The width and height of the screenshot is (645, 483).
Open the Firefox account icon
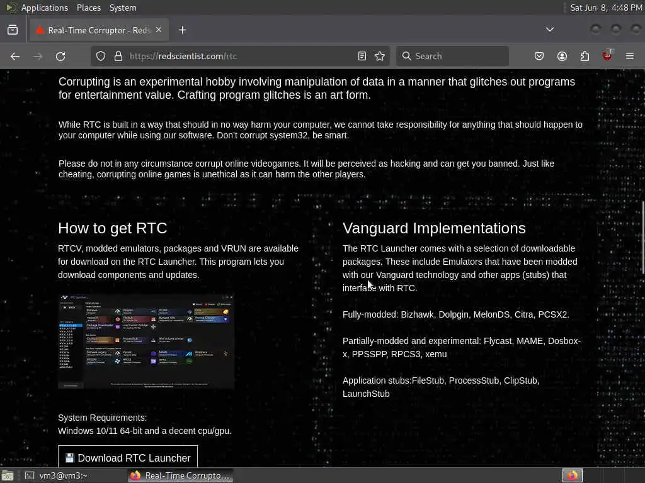562,56
